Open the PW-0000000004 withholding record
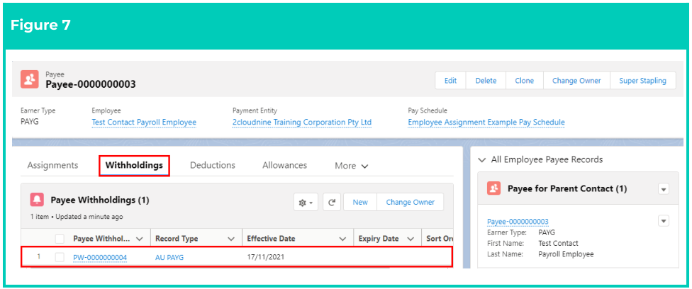 [100, 258]
